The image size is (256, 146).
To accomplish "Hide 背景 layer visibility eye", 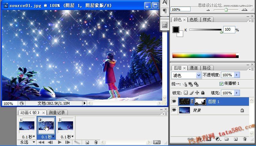I will coord(174,110).
